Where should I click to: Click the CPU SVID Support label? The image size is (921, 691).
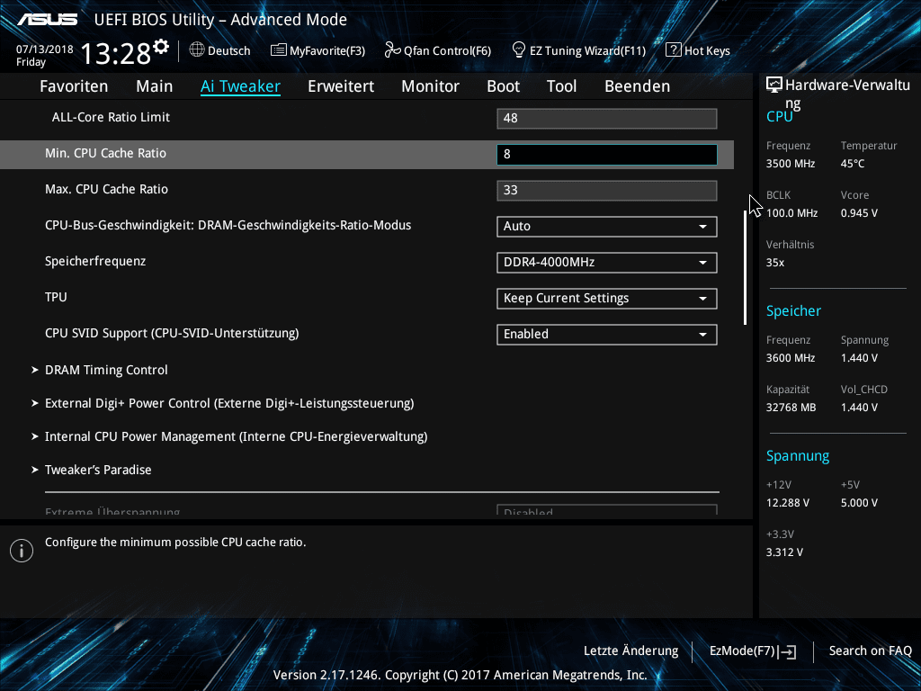click(172, 333)
